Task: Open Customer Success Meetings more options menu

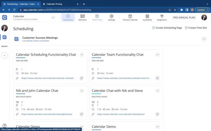Action: click(x=204, y=39)
